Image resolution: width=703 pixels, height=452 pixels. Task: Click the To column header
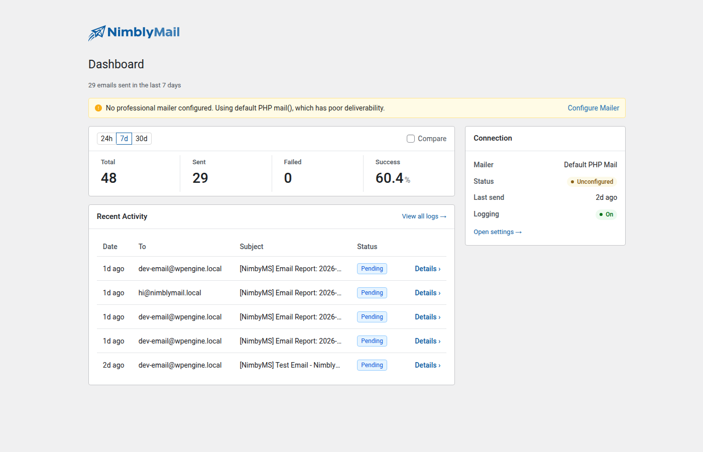point(142,247)
